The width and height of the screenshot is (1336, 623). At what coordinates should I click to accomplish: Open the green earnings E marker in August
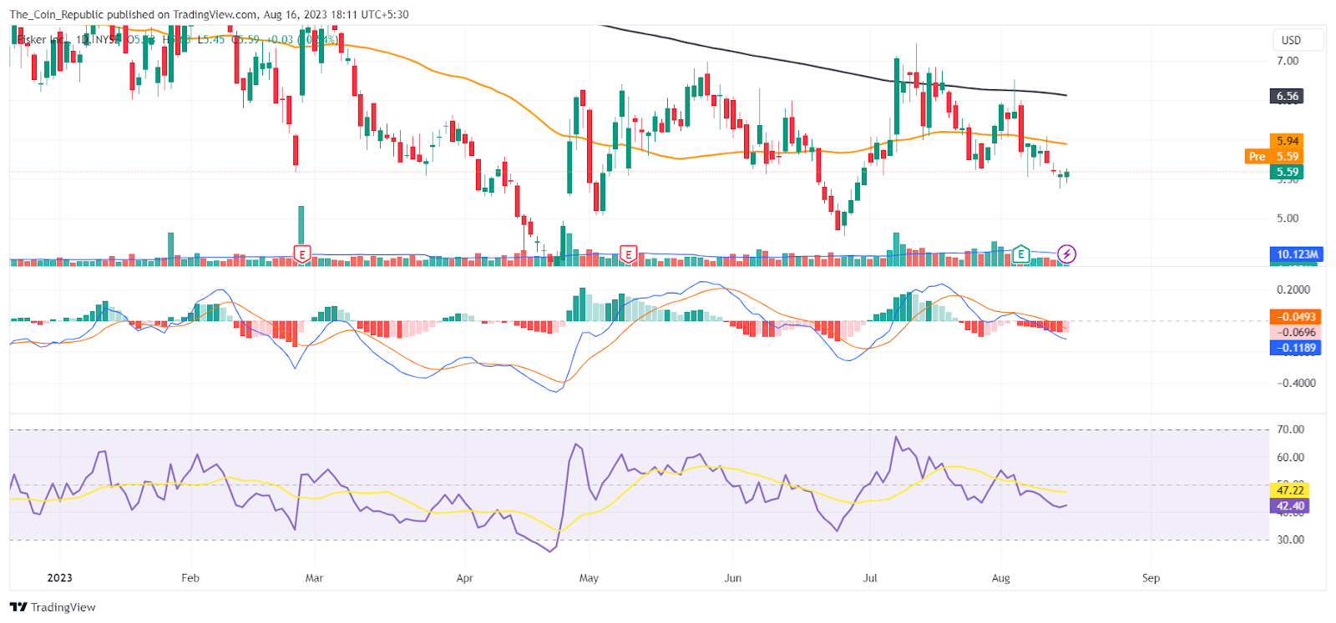(1020, 254)
